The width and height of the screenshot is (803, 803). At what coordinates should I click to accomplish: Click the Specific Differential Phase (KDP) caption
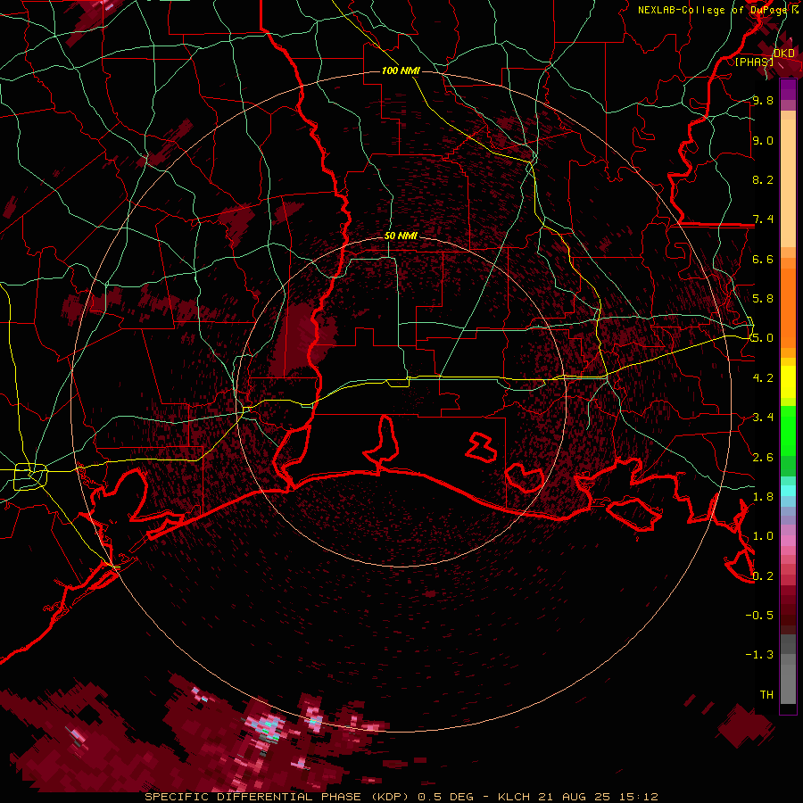click(x=279, y=797)
